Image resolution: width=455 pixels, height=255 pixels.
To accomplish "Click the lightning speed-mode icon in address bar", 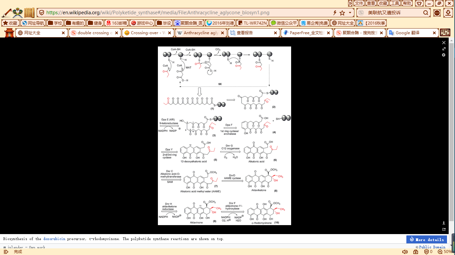I will [335, 13].
